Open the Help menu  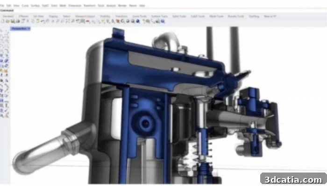142,6
